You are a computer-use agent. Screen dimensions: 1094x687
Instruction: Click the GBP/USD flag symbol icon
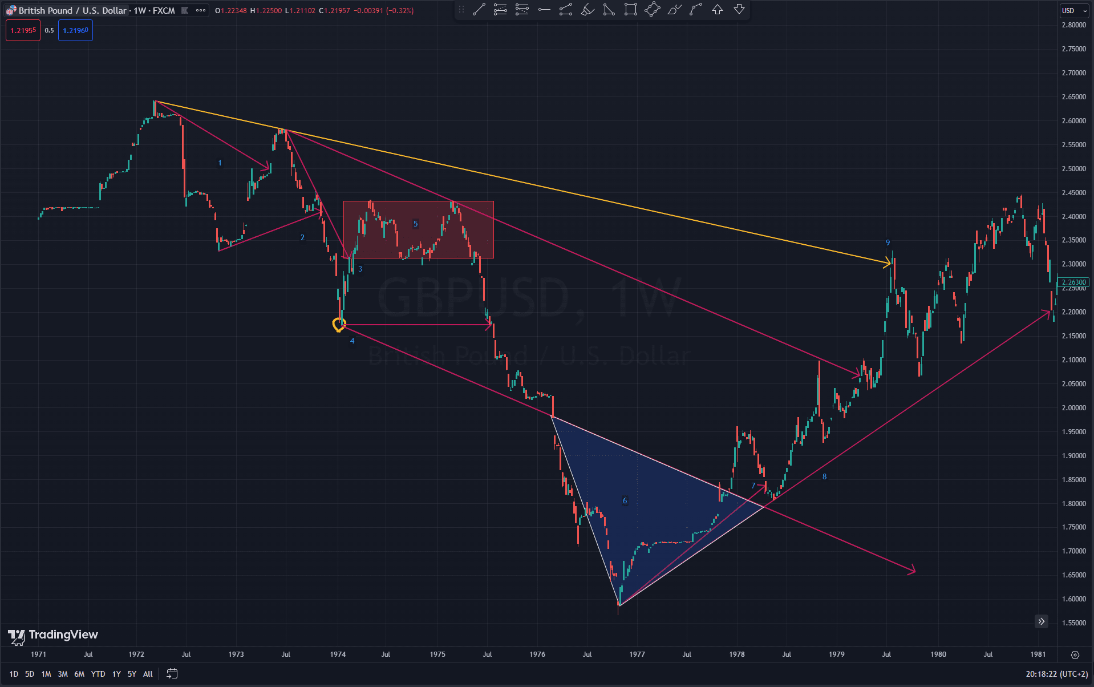coord(11,10)
